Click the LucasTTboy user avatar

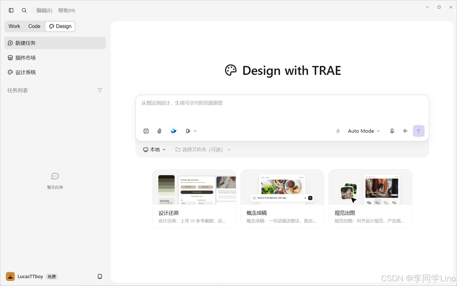10,276
